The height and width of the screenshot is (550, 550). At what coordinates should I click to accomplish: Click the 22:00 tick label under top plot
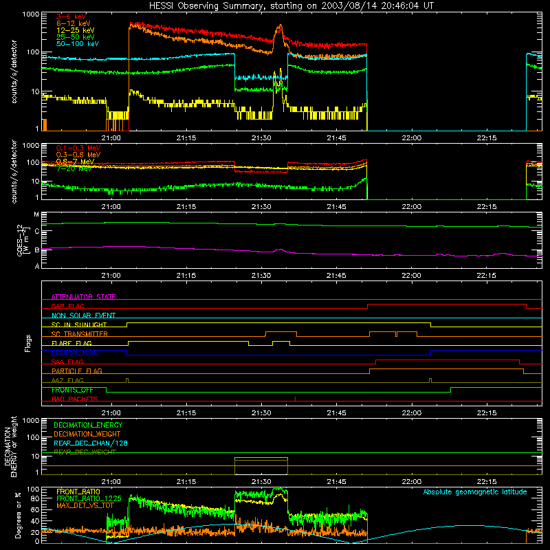click(x=411, y=138)
